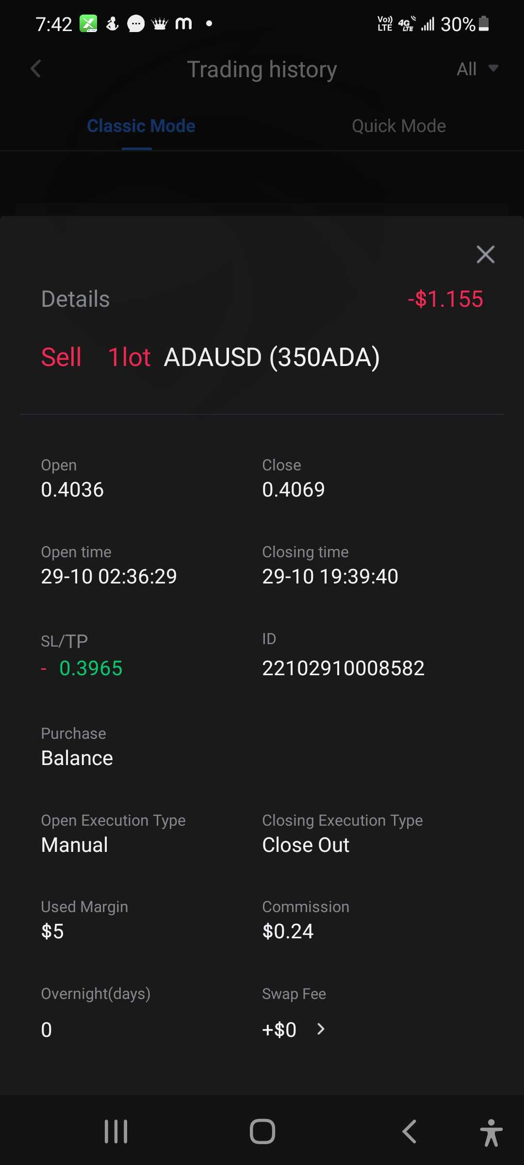Viewport: 524px width, 1165px height.
Task: Tap the All filter dropdown arrow
Action: point(493,68)
